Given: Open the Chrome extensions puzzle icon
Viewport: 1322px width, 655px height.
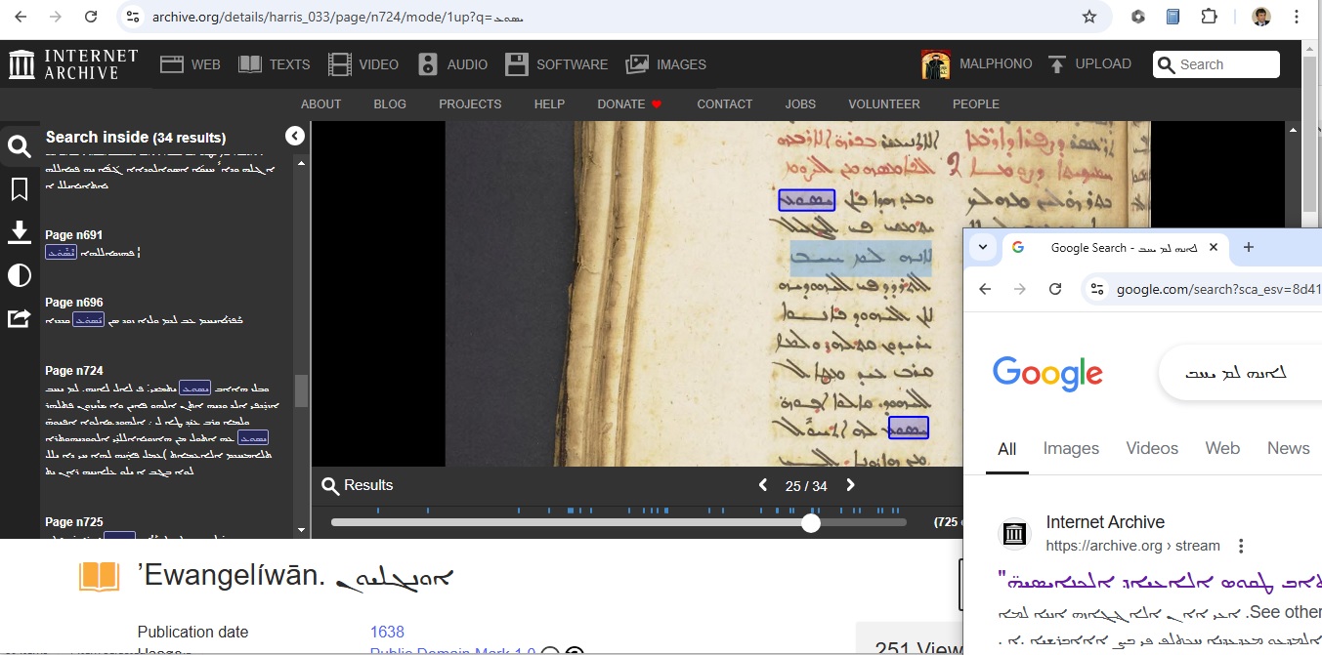Looking at the screenshot, I should pos(1209,17).
